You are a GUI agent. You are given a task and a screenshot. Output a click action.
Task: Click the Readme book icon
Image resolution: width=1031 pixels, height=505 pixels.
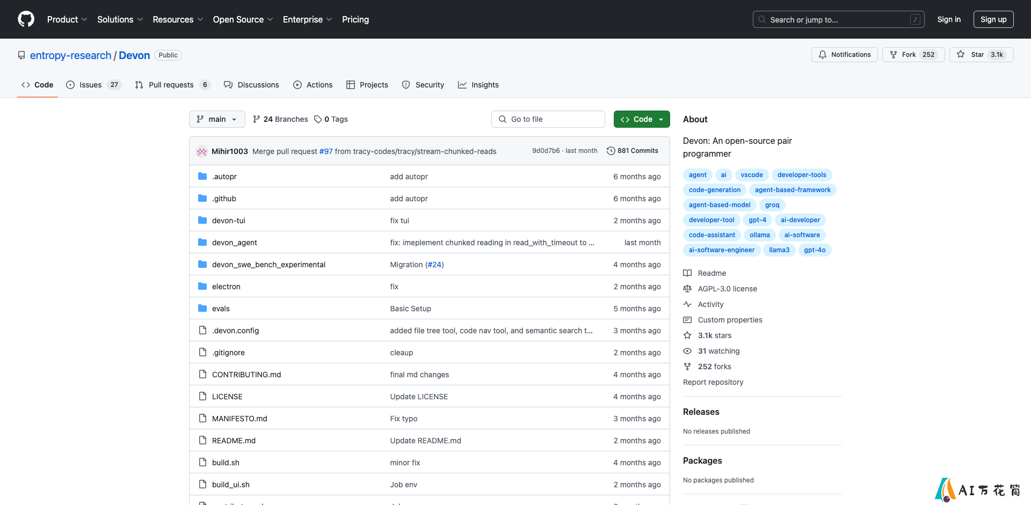(x=687, y=273)
